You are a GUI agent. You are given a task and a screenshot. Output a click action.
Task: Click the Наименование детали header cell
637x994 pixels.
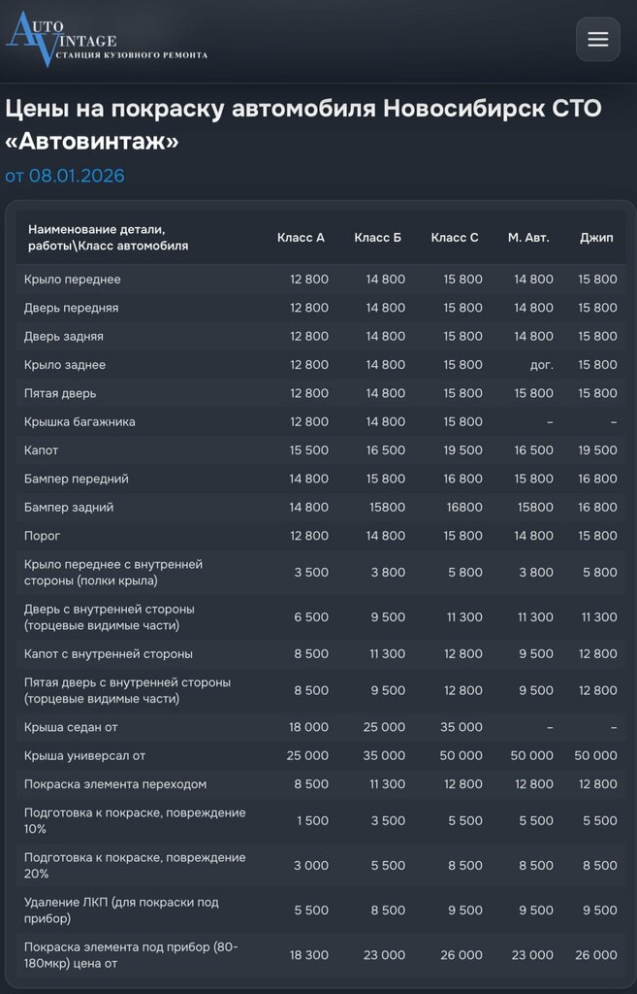(108, 238)
